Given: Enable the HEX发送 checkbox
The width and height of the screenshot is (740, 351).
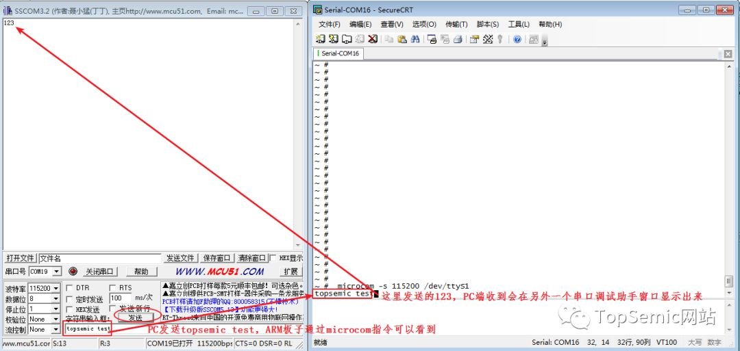Looking at the screenshot, I should point(69,309).
